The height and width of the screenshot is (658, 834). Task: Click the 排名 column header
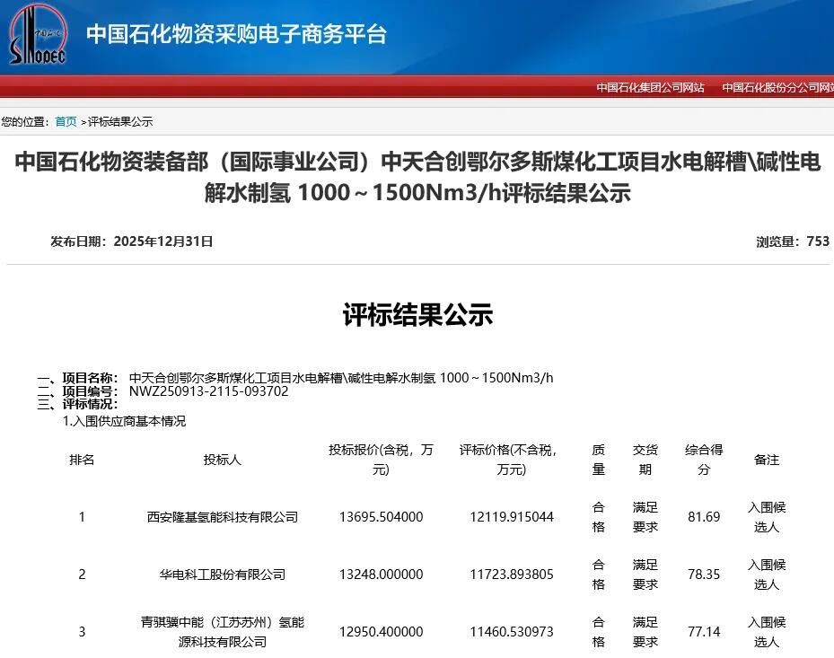(82, 460)
